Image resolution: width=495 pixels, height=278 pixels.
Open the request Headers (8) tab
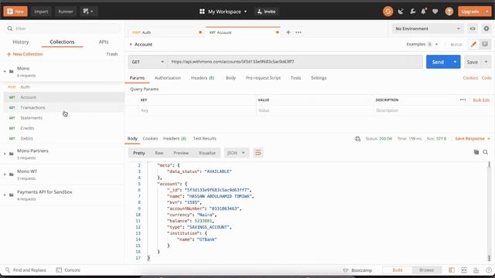203,78
